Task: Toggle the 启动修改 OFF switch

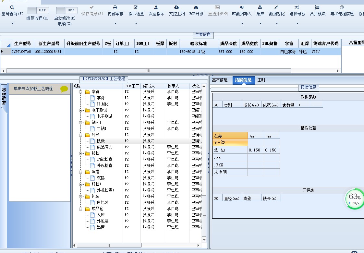Action: pos(67,10)
